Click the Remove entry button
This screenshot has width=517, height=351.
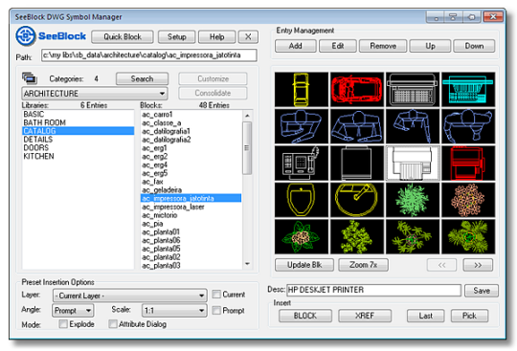[383, 46]
